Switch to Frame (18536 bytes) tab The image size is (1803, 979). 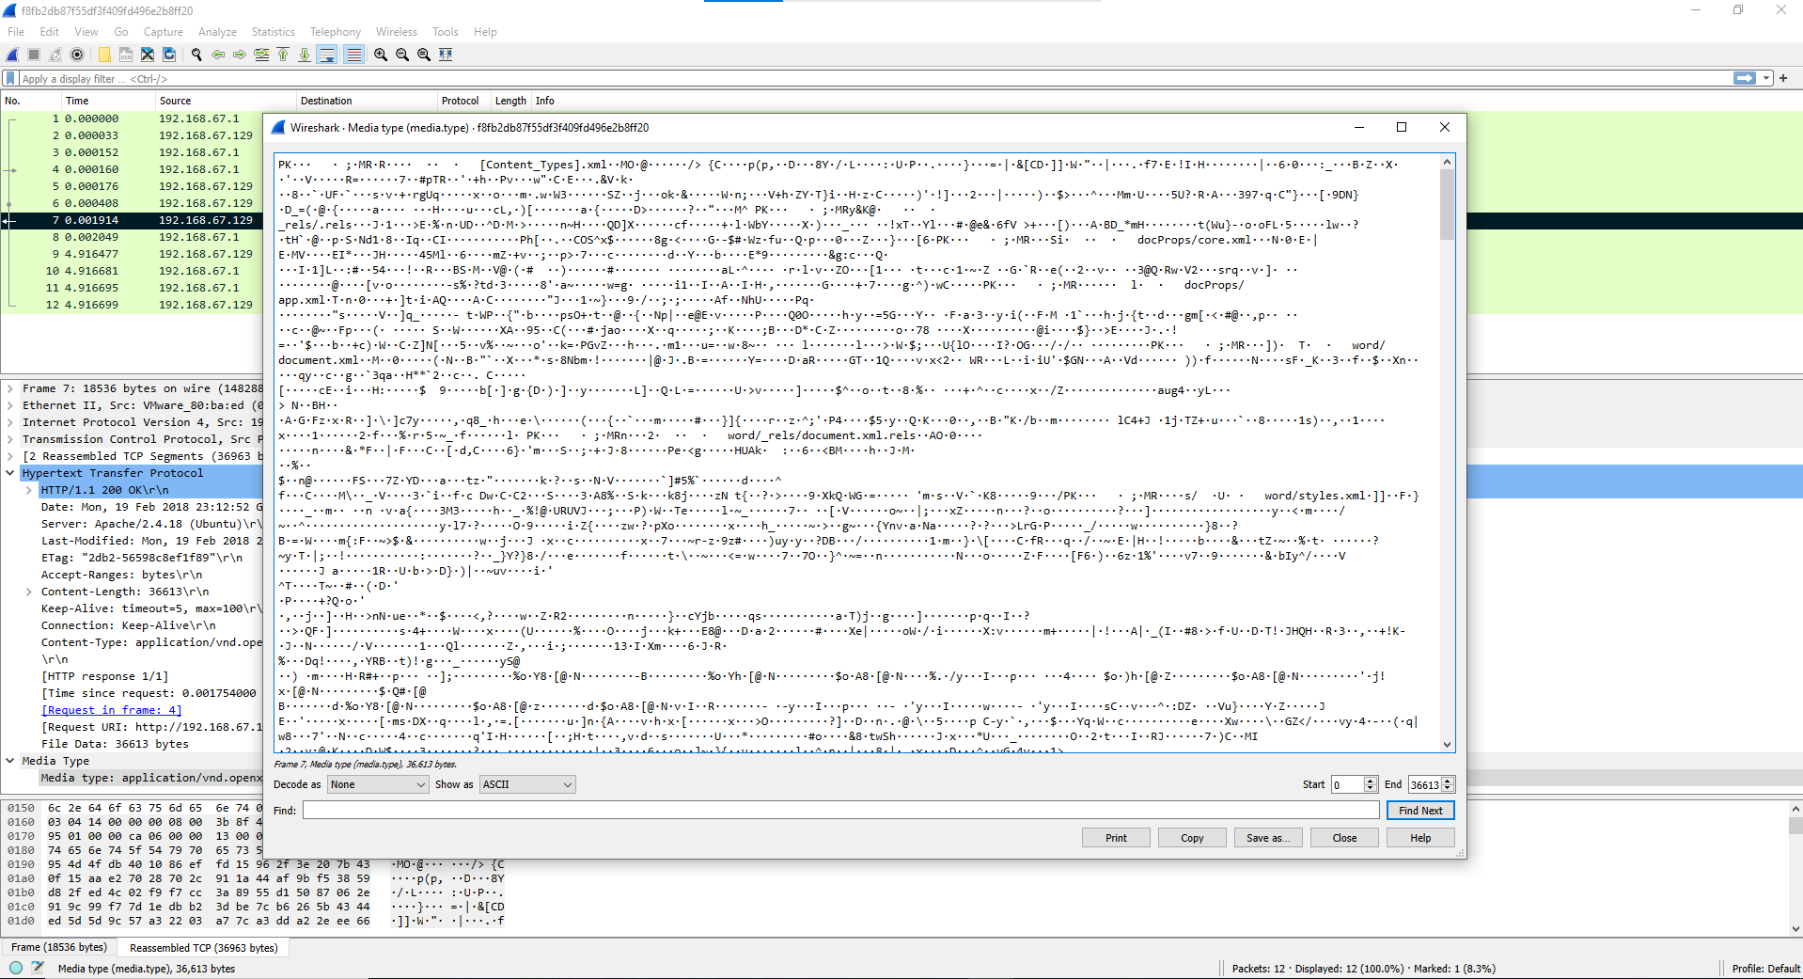point(59,947)
